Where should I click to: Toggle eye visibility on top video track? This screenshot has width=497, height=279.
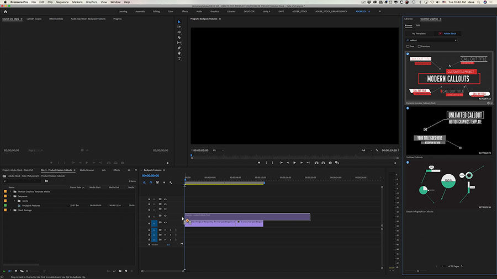(x=165, y=198)
